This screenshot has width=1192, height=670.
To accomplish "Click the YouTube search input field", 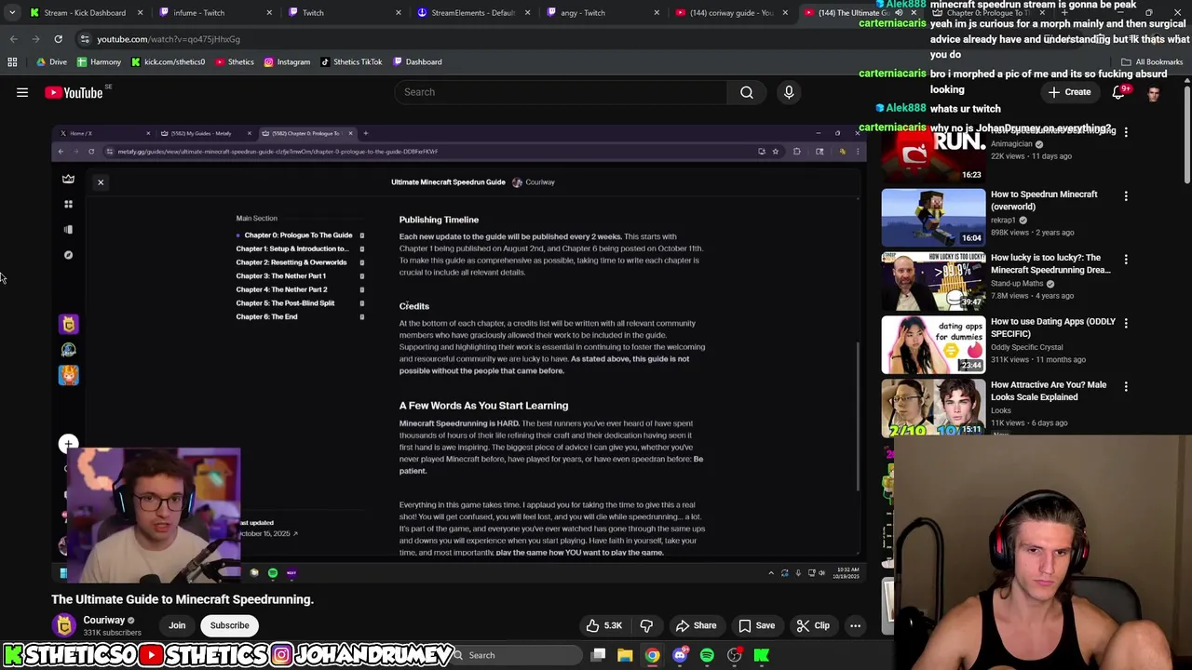I will 561,92.
